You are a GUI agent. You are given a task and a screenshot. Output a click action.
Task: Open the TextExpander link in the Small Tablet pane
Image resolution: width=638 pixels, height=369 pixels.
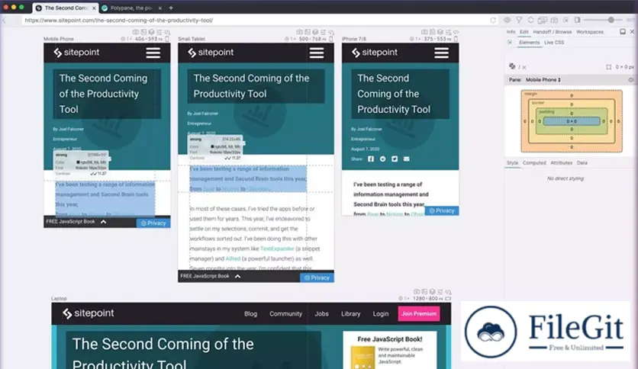coord(277,249)
